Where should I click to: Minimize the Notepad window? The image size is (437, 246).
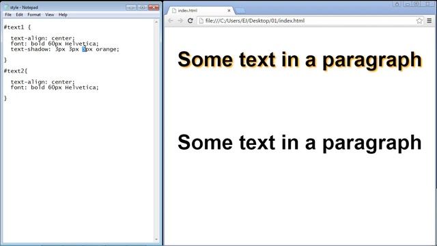pos(131,8)
